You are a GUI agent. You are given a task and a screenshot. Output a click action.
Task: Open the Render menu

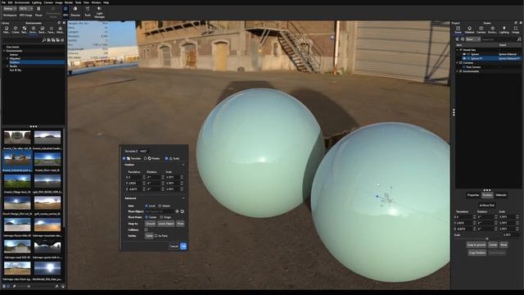(x=69, y=2)
